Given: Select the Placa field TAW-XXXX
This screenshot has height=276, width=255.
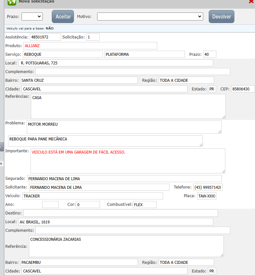Looking at the screenshot, I should 207,196.
